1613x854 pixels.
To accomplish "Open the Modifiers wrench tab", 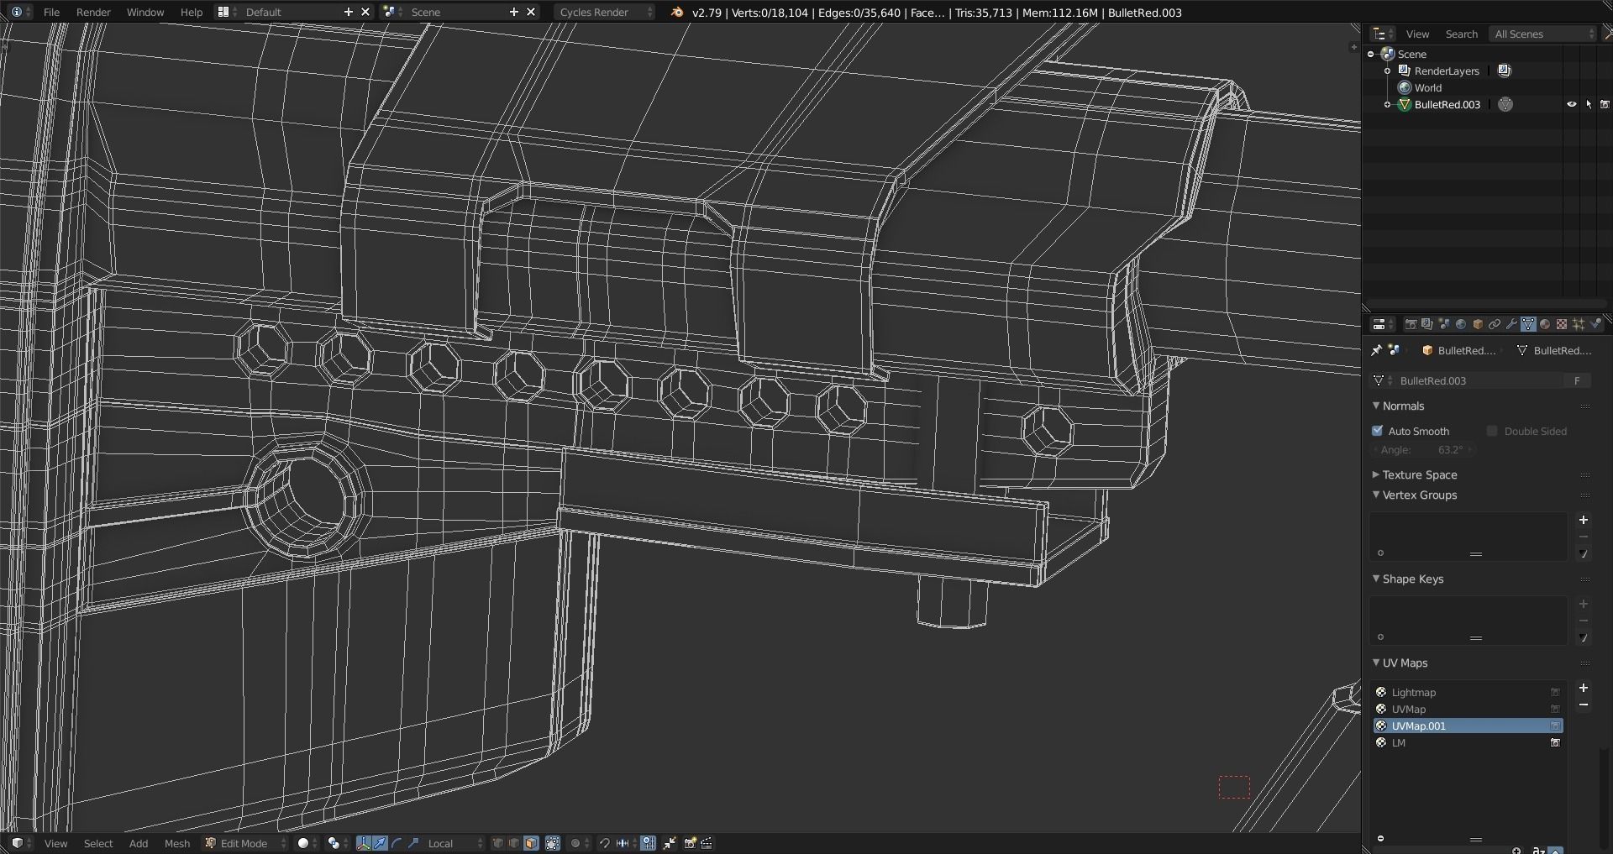I will [1511, 324].
